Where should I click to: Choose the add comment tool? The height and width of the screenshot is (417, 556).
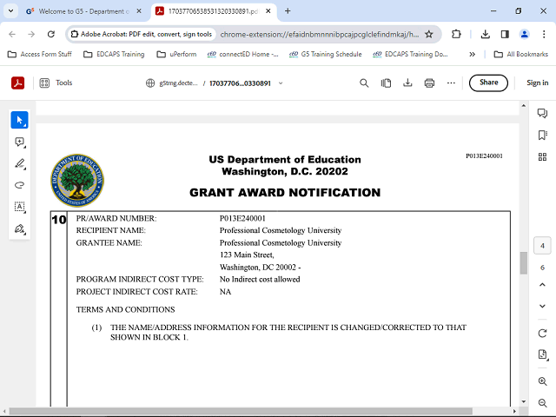pos(19,142)
